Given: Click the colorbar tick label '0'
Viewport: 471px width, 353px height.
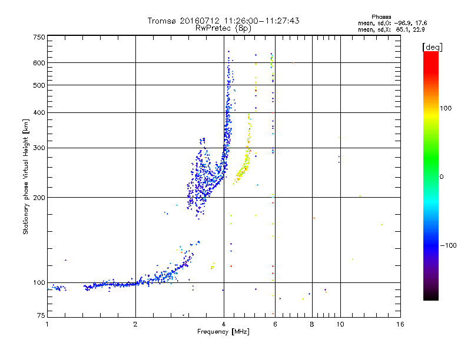Looking at the screenshot, I should 442,177.
